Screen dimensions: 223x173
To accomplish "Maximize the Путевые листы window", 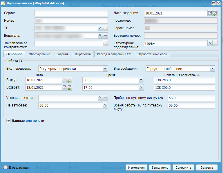I will tap(213, 3).
